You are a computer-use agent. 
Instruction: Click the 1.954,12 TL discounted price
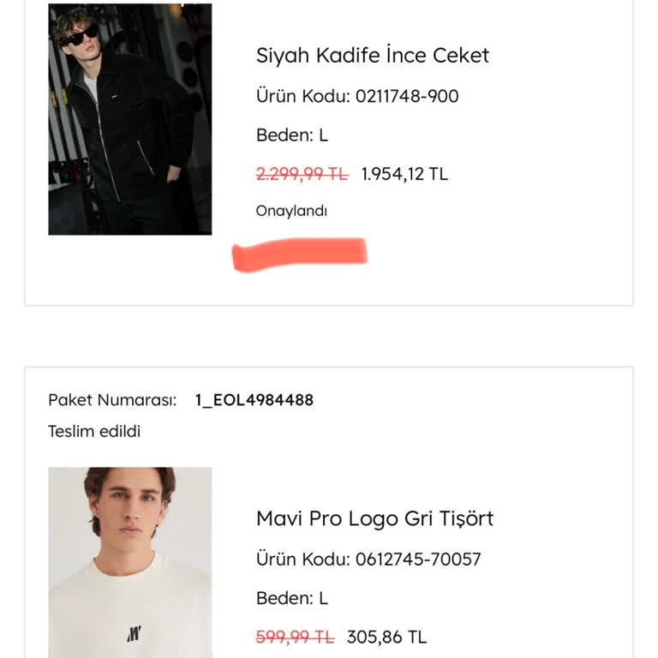[x=404, y=174]
